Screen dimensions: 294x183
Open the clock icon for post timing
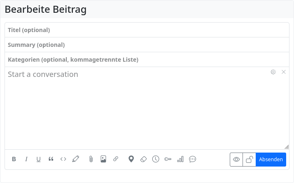(x=156, y=159)
